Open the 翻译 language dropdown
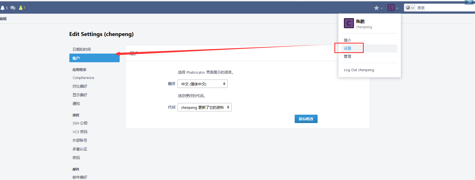 click(x=203, y=84)
